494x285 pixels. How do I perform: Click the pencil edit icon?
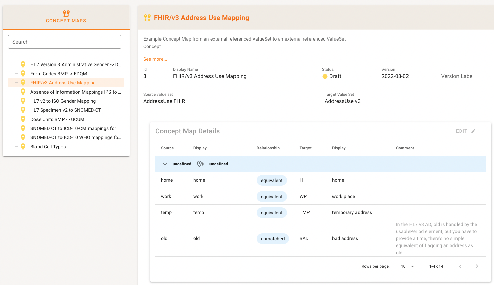pos(473,131)
